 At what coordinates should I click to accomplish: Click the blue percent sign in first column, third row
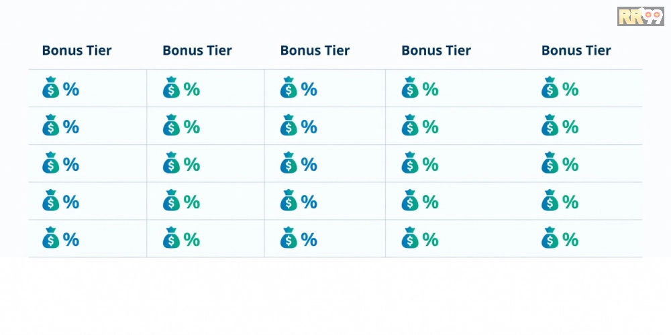[x=71, y=164]
